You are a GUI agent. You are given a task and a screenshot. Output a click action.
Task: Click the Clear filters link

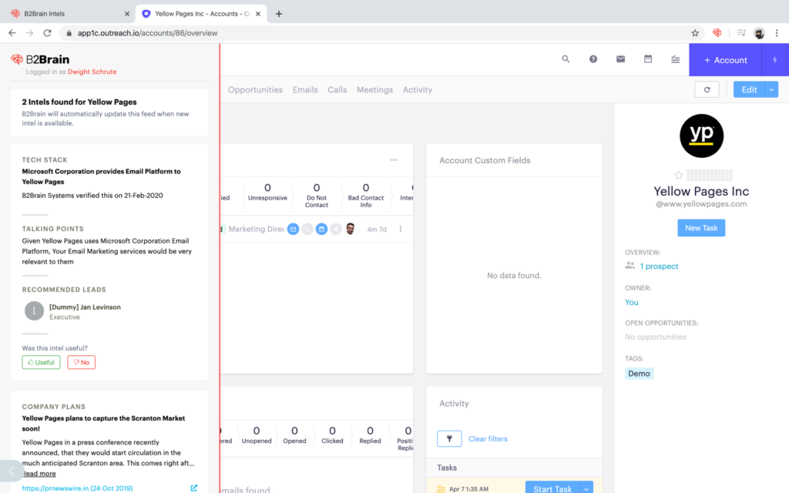[x=488, y=438]
